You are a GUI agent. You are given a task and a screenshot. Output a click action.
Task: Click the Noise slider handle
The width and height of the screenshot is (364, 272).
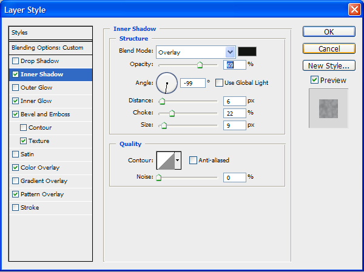click(158, 178)
